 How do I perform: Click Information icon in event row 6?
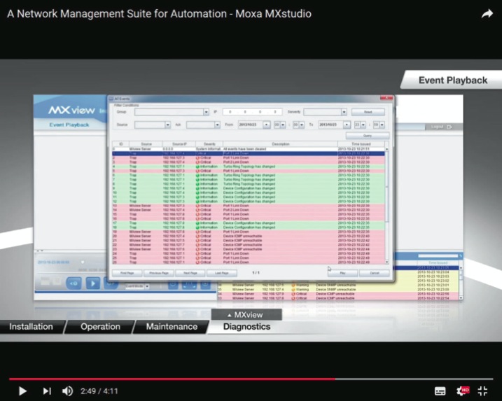[x=197, y=176]
